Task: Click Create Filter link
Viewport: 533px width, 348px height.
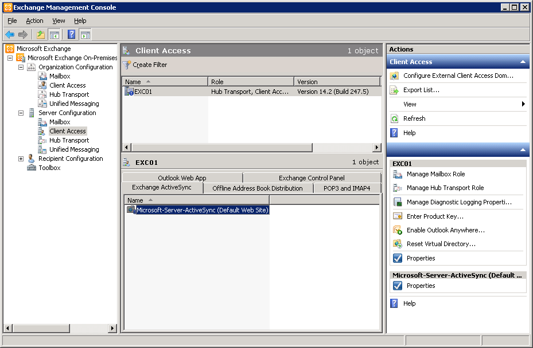Action: coord(150,65)
